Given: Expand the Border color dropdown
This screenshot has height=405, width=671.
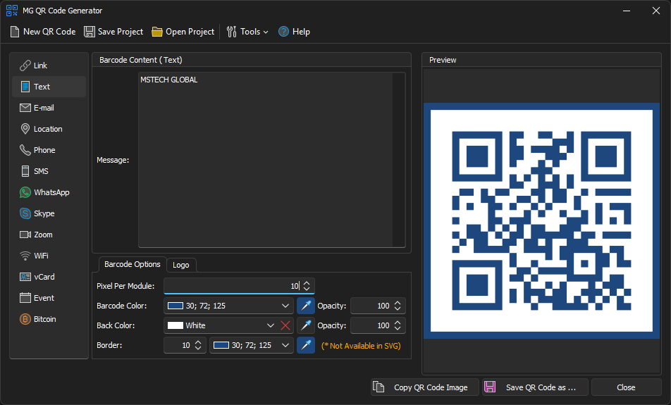Looking at the screenshot, I should click(x=285, y=345).
